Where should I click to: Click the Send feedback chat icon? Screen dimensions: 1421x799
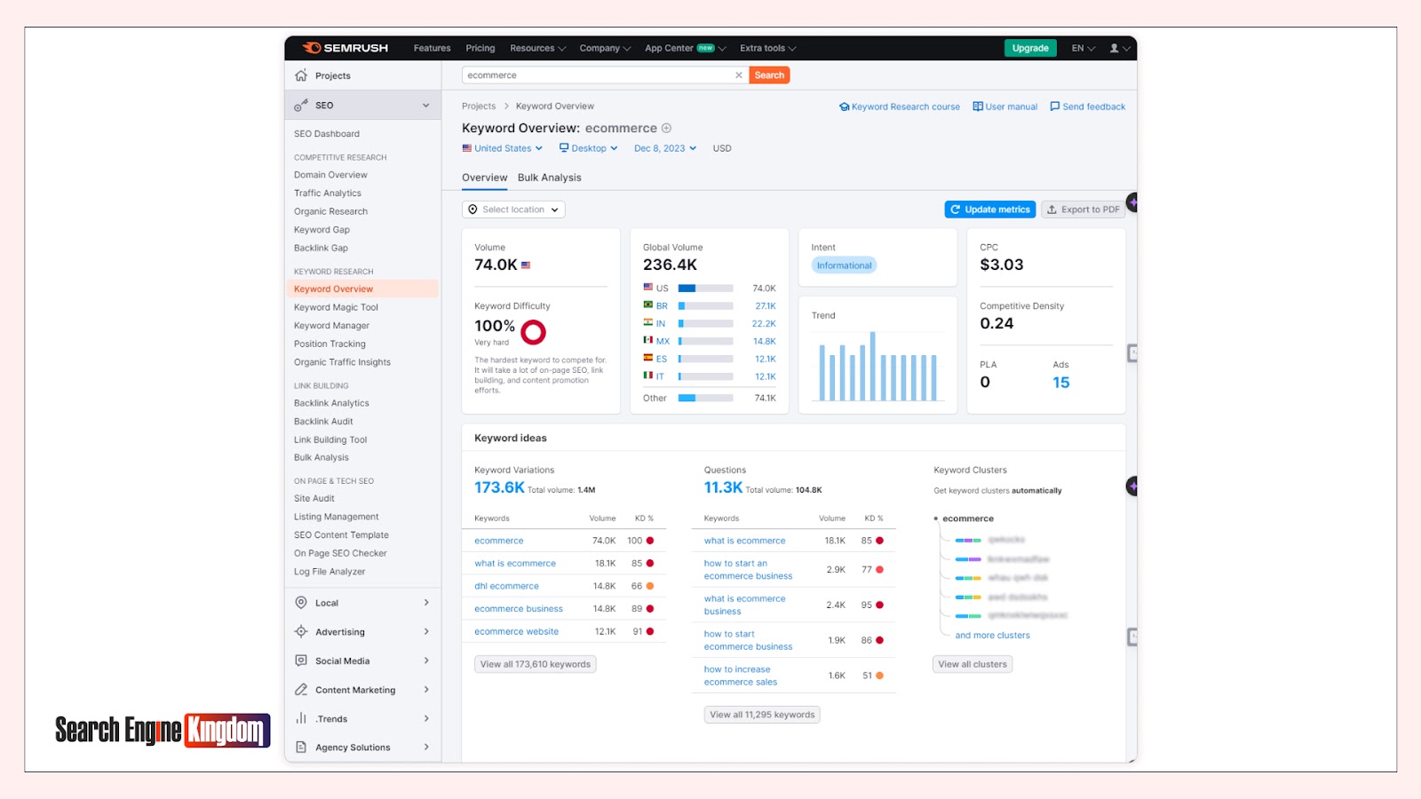coord(1055,107)
